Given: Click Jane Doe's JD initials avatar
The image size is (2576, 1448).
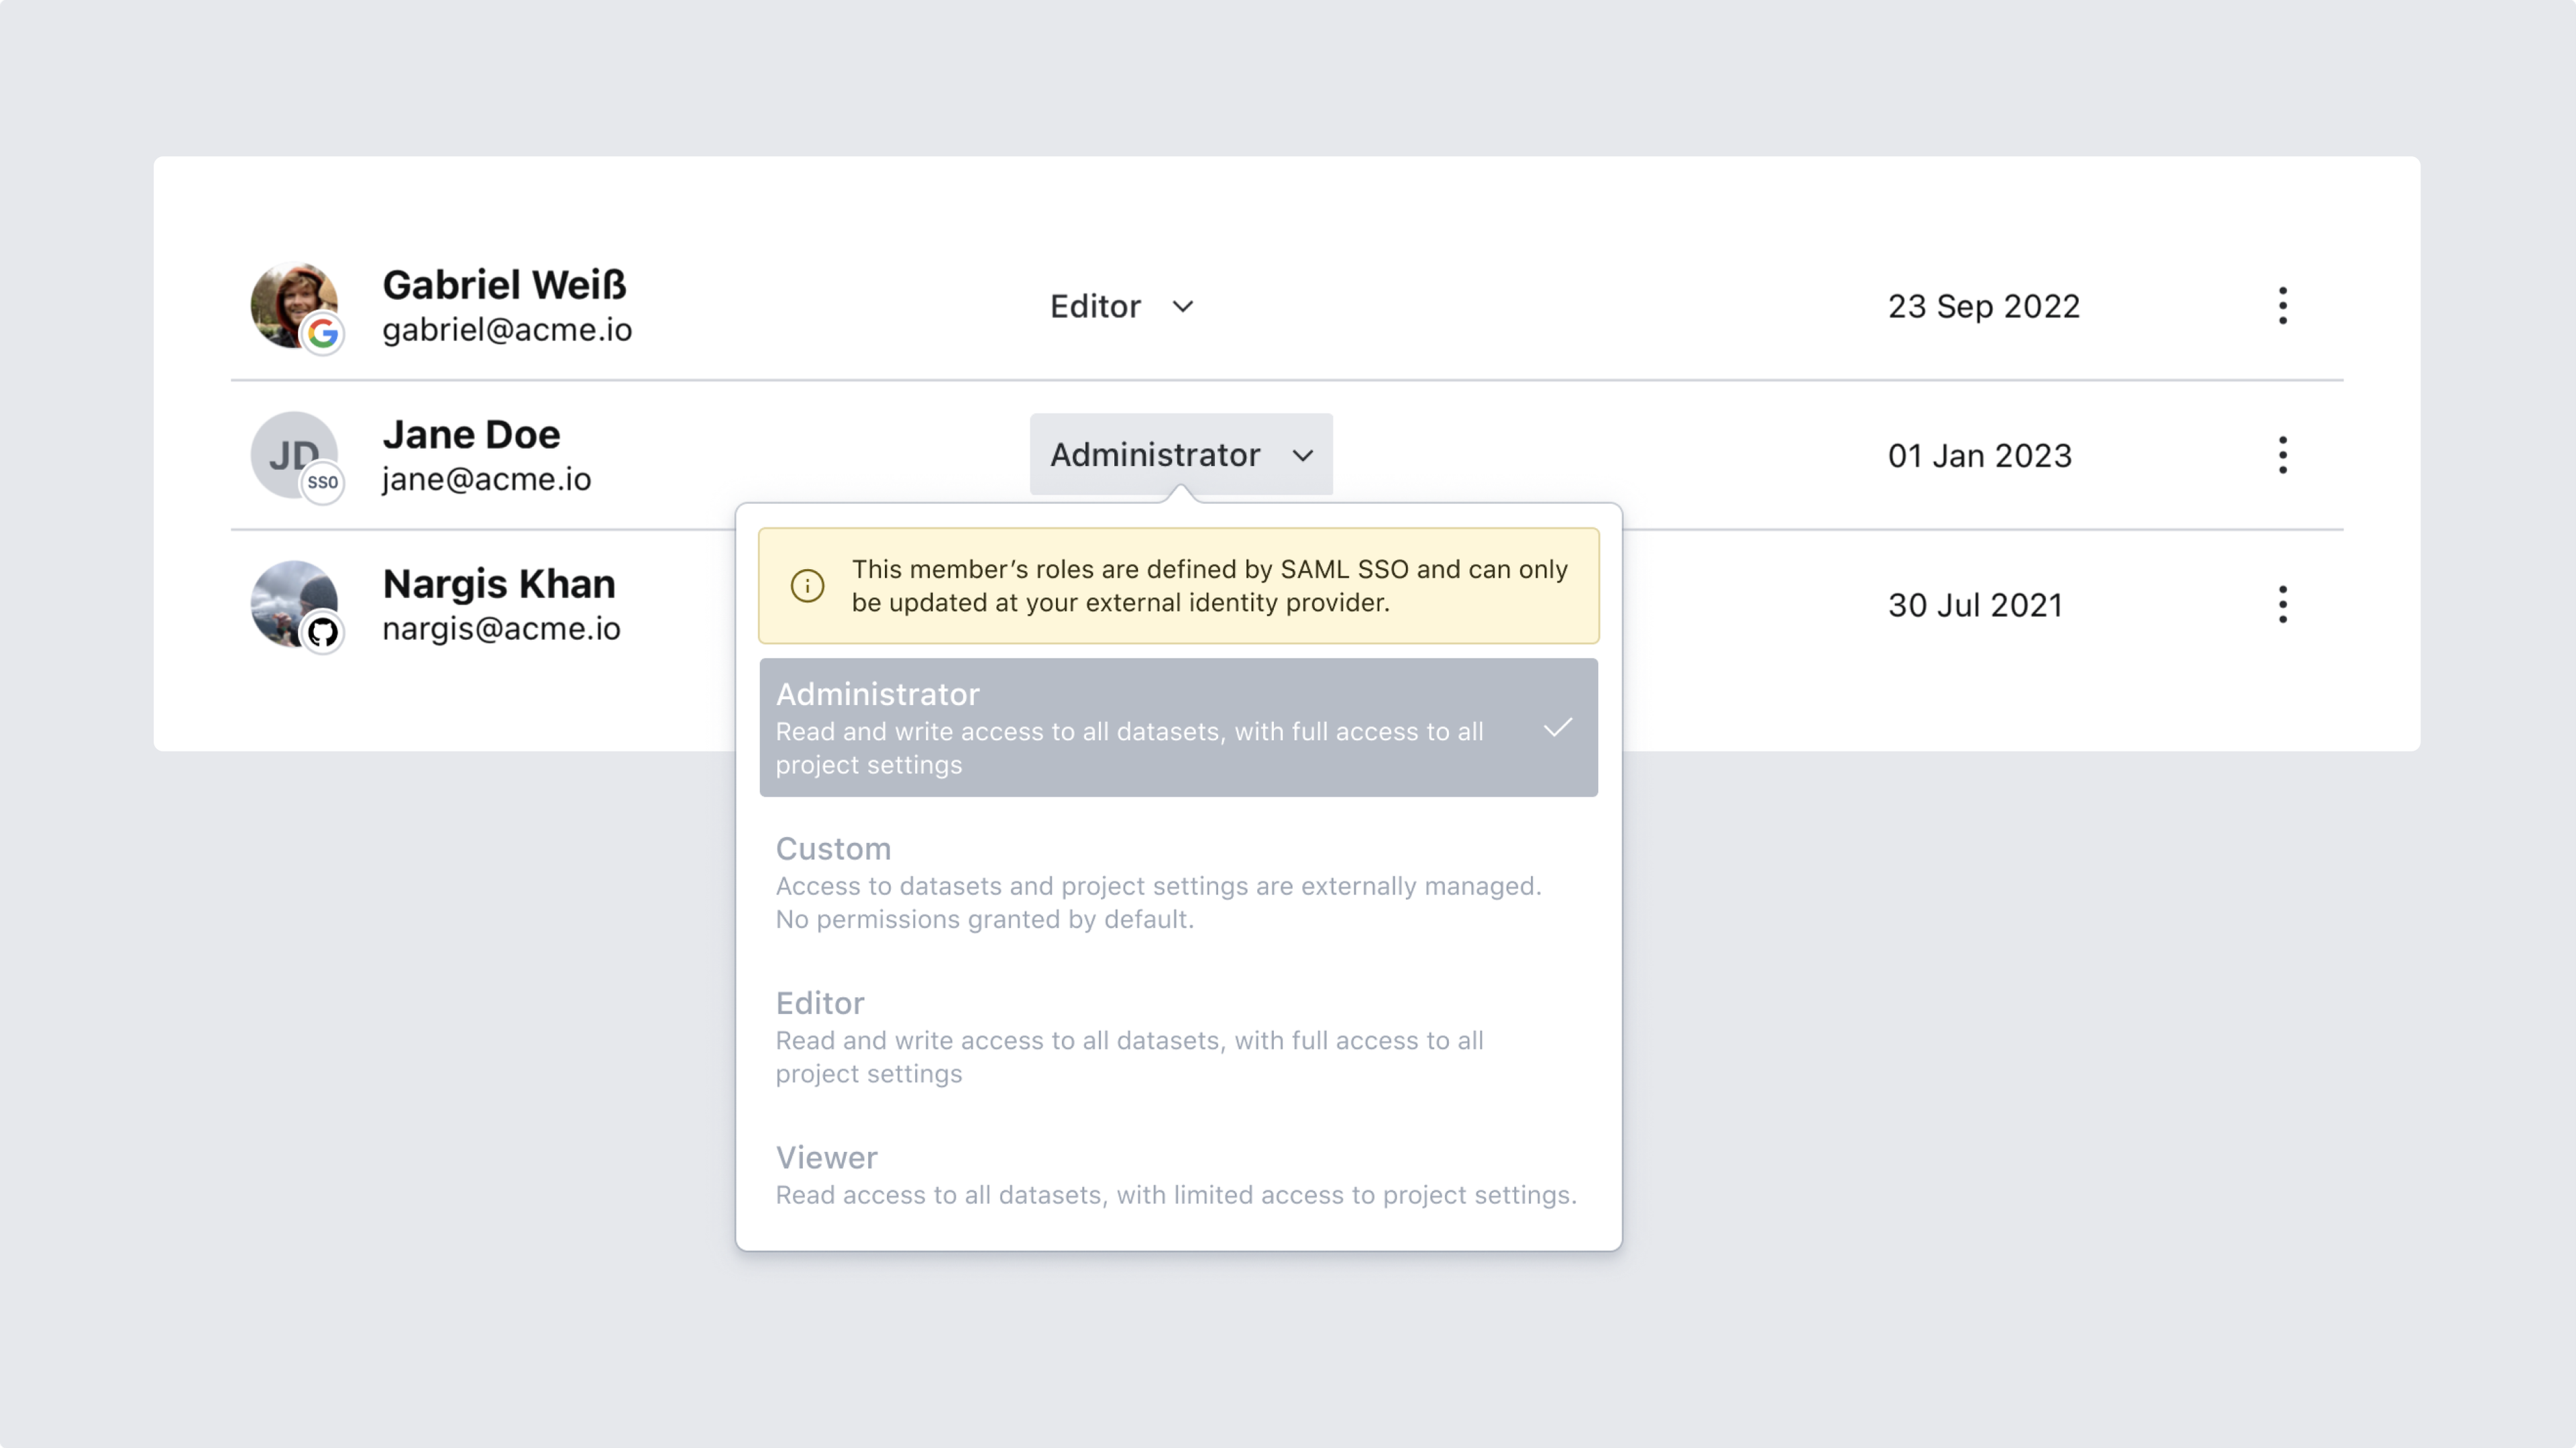Looking at the screenshot, I should tap(293, 454).
